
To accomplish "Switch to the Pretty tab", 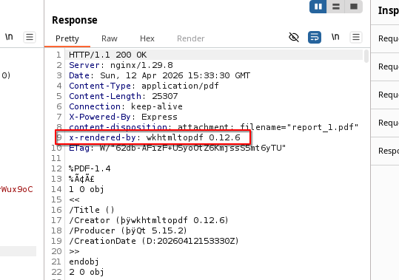I will (x=67, y=38).
